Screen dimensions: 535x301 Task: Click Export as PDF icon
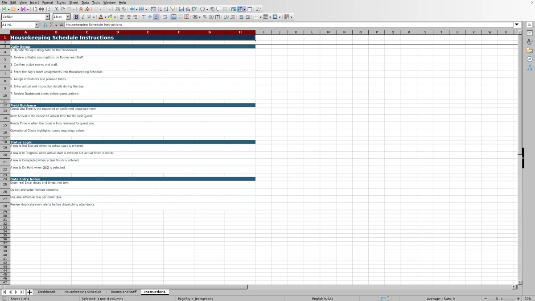(35, 9)
